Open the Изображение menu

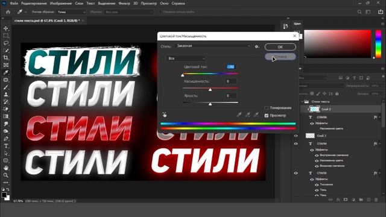click(61, 4)
